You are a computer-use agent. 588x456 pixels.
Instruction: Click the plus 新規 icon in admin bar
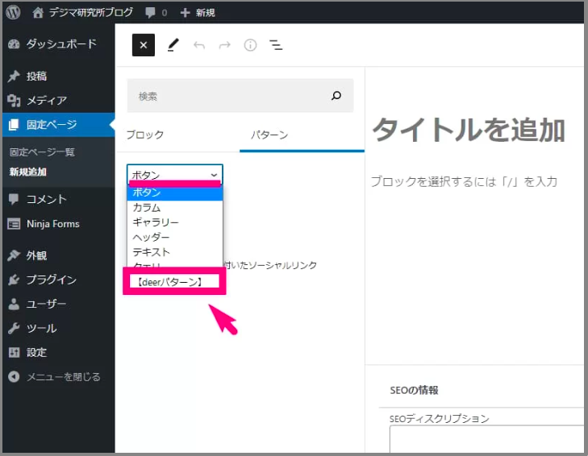185,13
